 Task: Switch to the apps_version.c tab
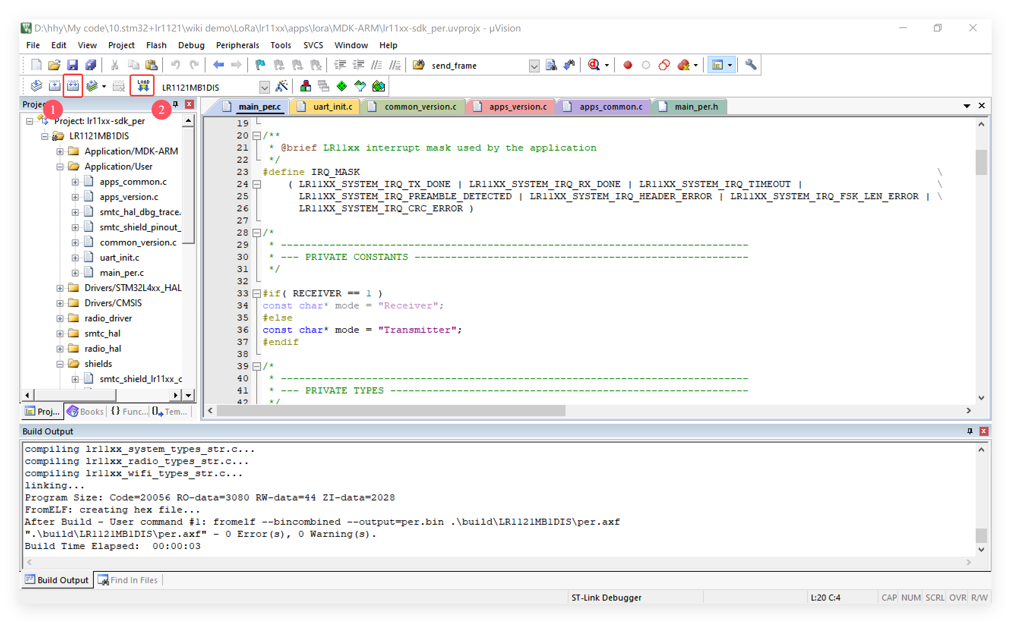[x=510, y=107]
